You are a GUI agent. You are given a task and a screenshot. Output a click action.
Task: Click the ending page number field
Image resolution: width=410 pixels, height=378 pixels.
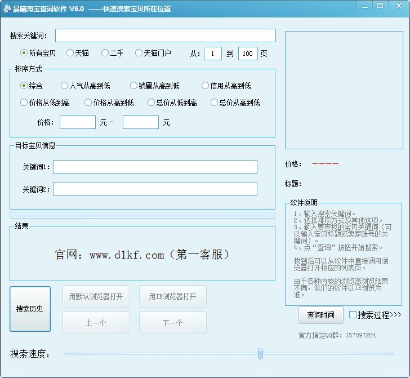click(248, 54)
